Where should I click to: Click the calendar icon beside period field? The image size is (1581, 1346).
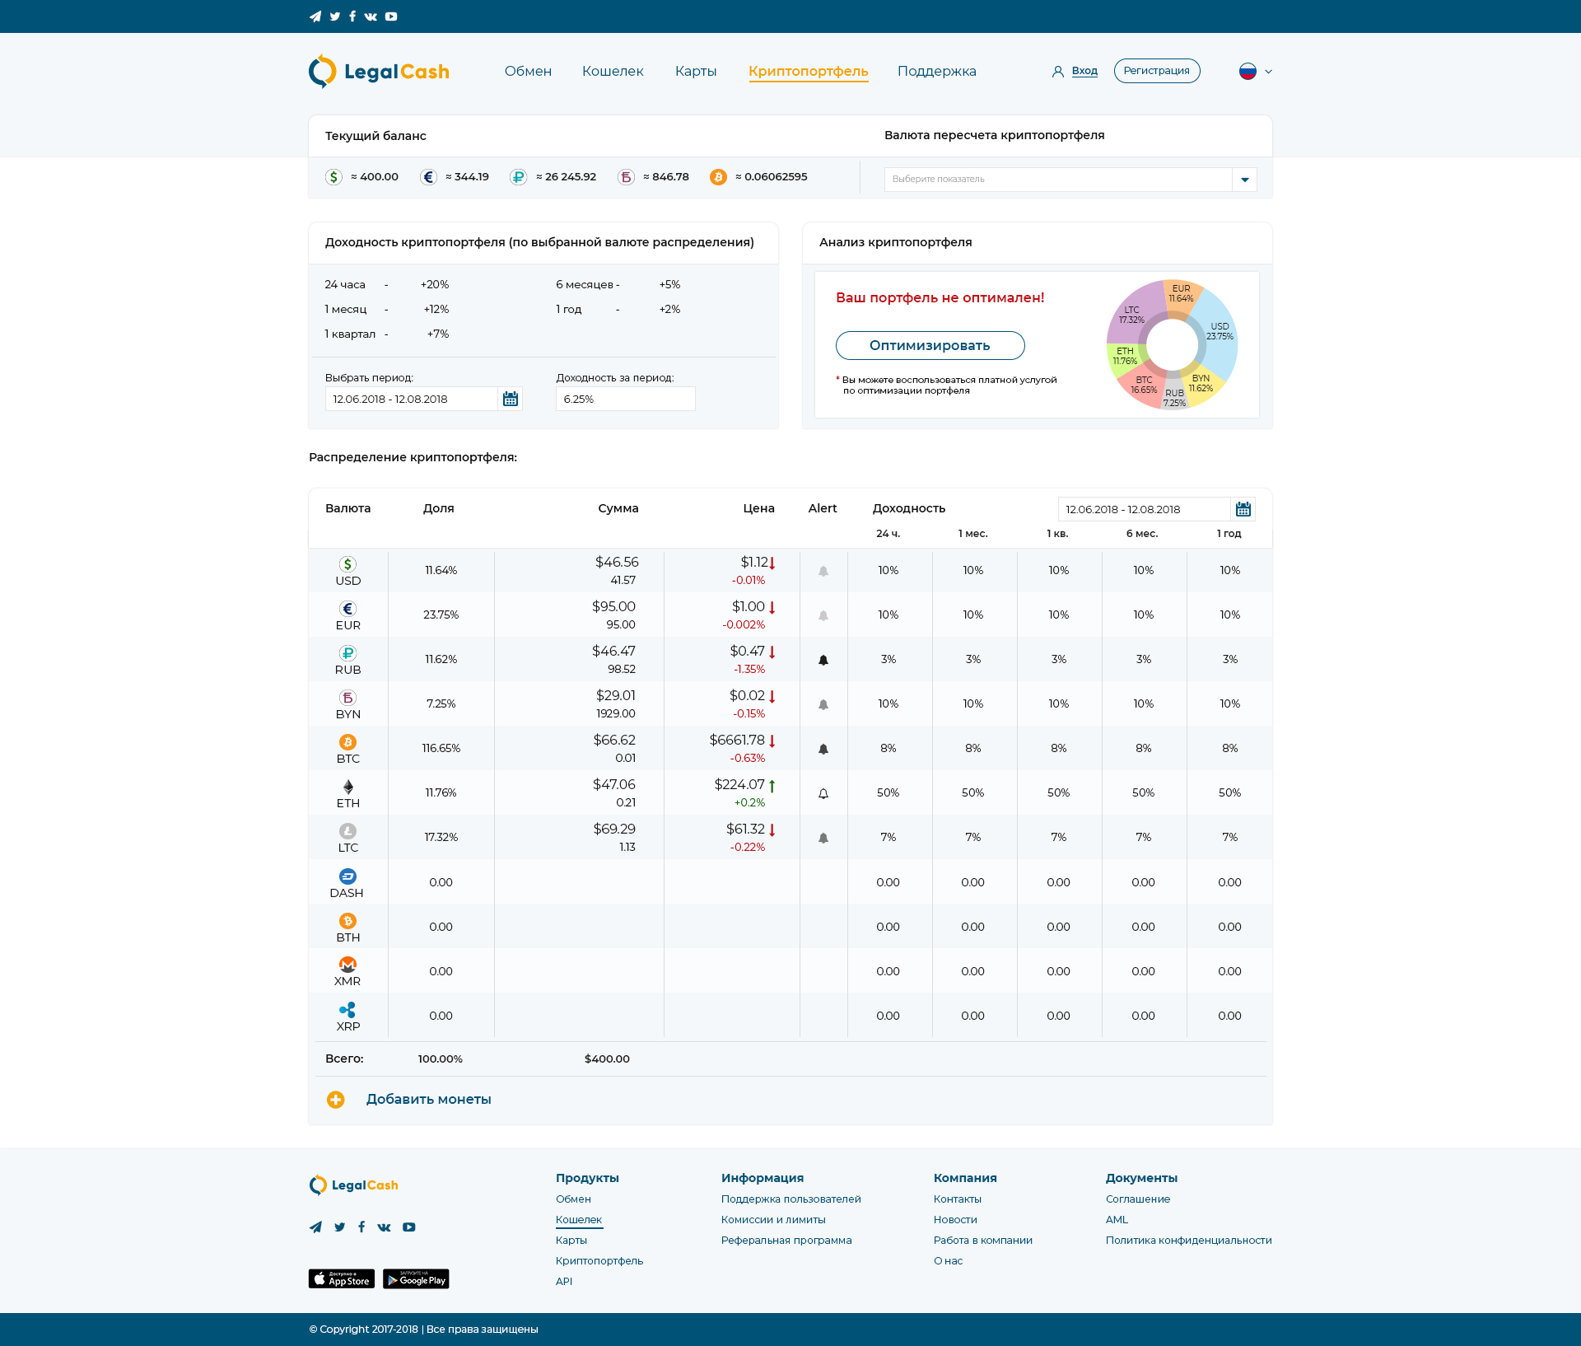click(511, 399)
